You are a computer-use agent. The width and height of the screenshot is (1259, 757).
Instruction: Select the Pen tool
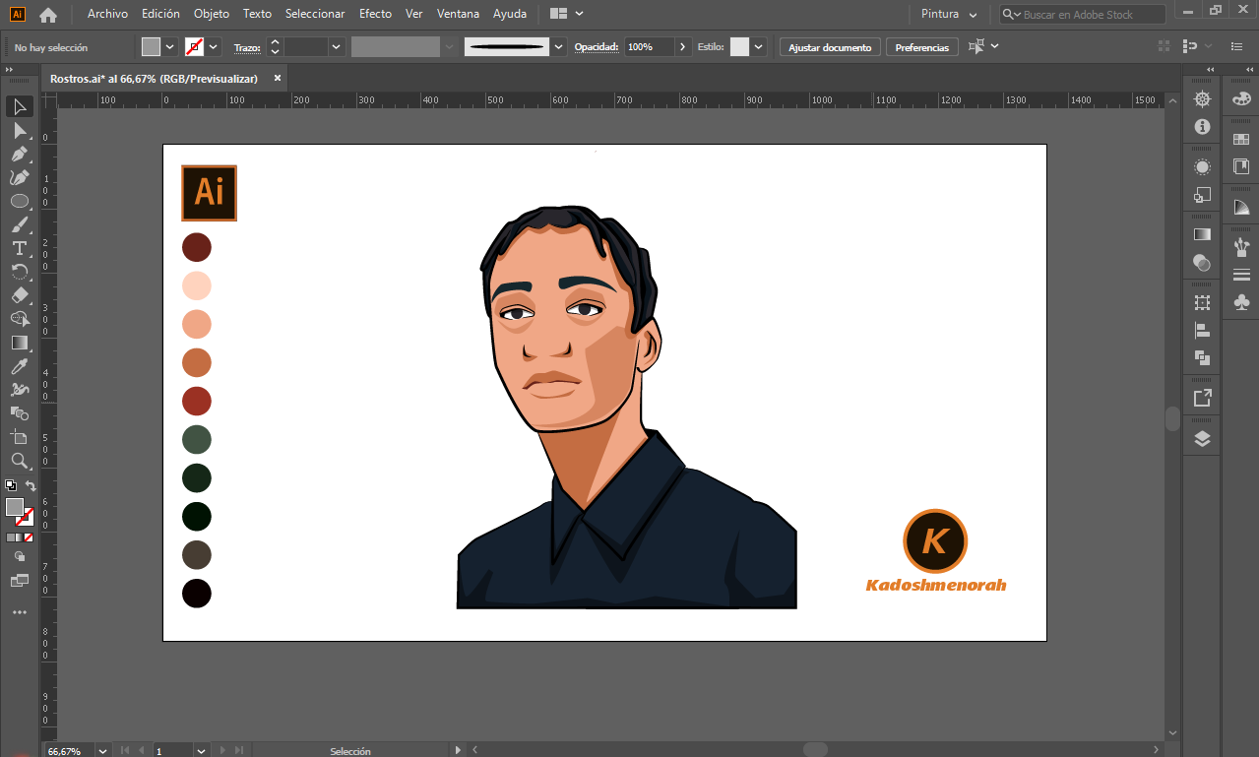19,154
